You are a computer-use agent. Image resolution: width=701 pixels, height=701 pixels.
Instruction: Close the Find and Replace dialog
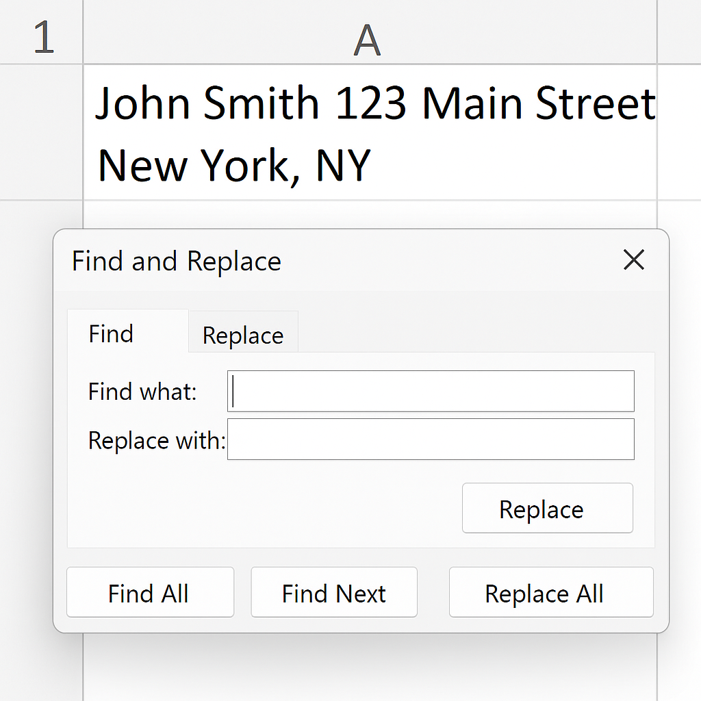tap(634, 260)
